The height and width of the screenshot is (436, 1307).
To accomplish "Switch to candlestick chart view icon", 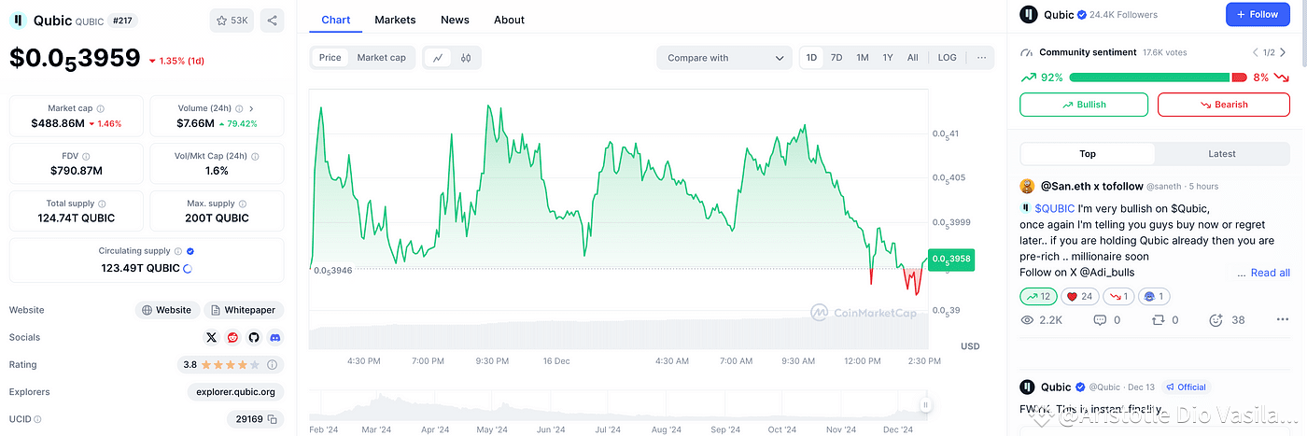I will coord(465,58).
